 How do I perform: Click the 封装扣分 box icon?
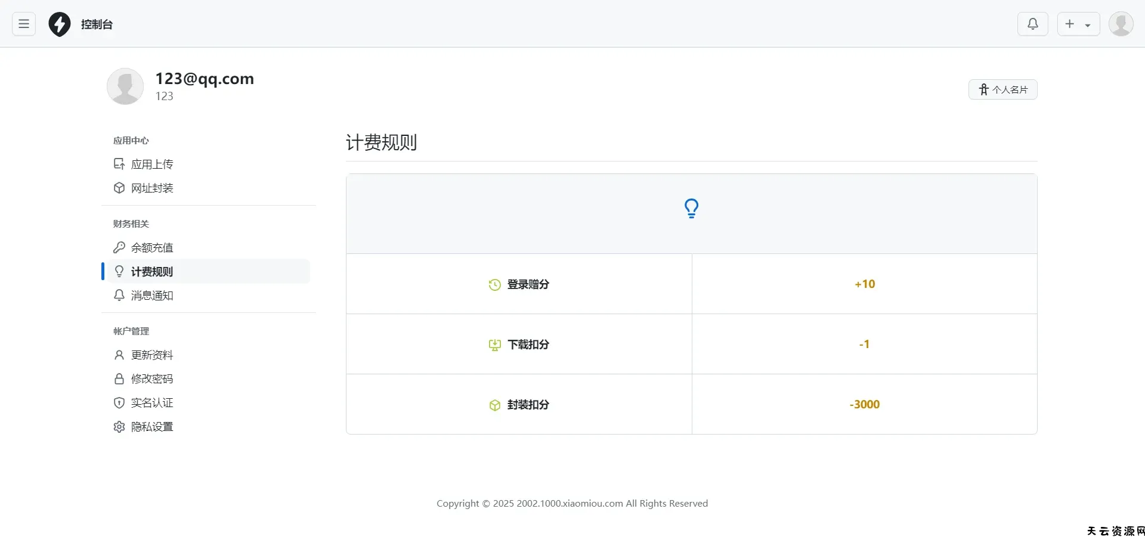(x=494, y=405)
